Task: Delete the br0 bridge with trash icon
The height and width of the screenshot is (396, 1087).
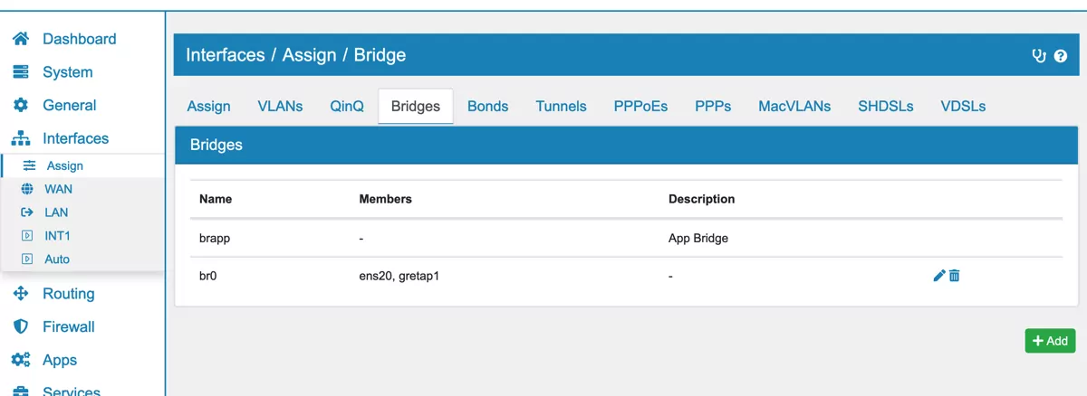Action: tap(955, 276)
